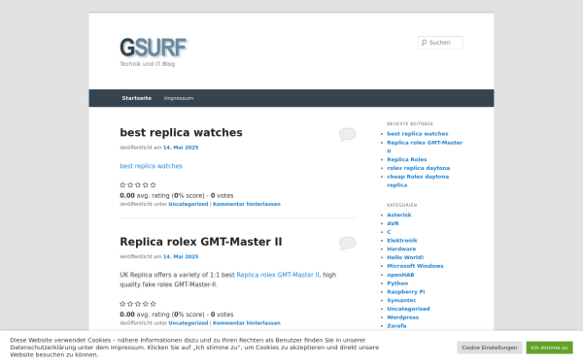
Task: Click Kommentar hinterlassen under Replica rolex GMT-Master II post
Action: [x=247, y=323]
